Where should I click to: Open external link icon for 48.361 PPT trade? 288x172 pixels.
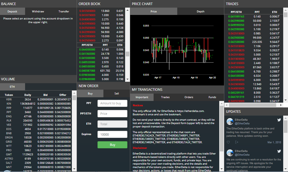click(278, 59)
